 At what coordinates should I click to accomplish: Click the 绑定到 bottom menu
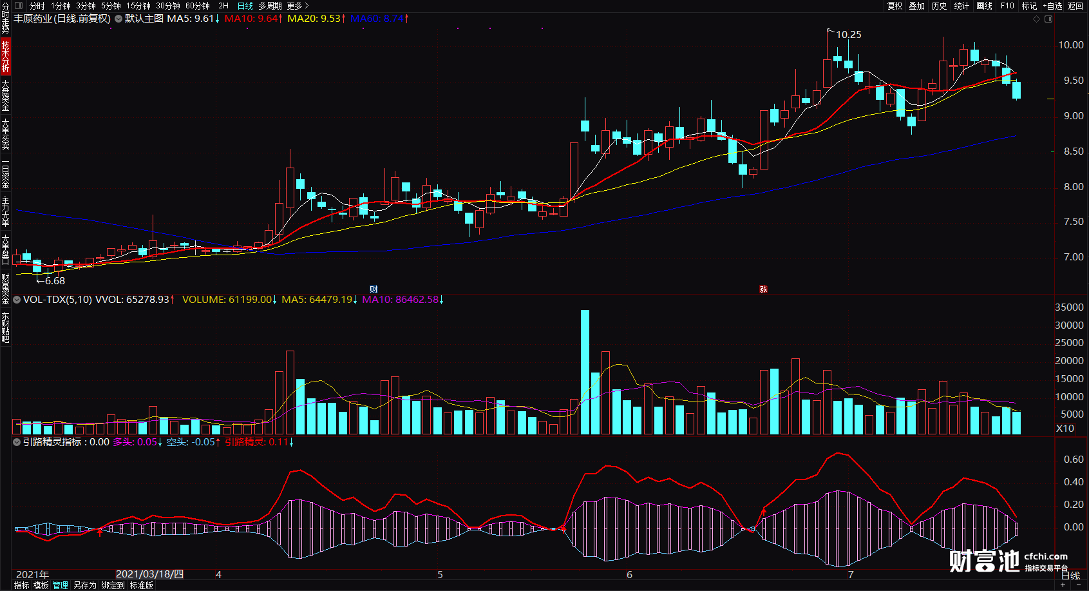point(113,585)
